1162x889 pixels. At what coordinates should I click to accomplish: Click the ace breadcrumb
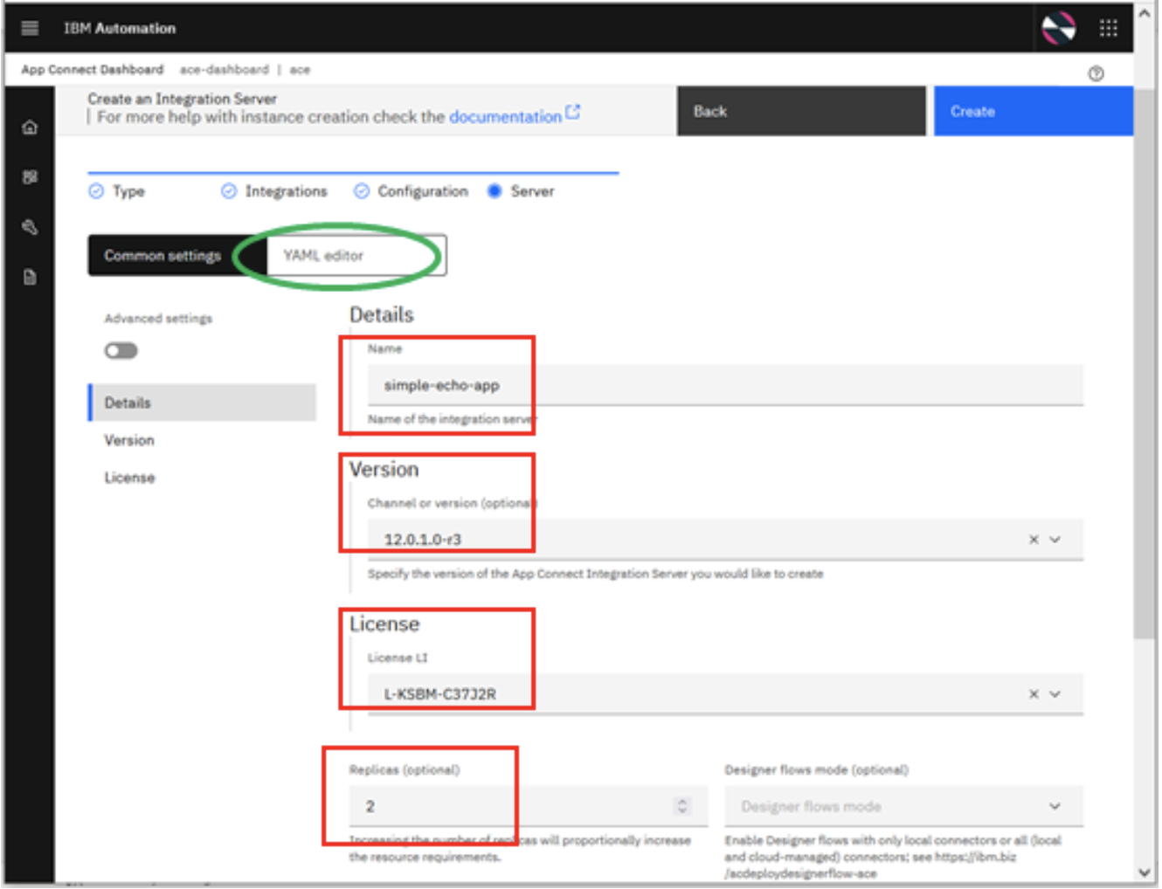300,70
